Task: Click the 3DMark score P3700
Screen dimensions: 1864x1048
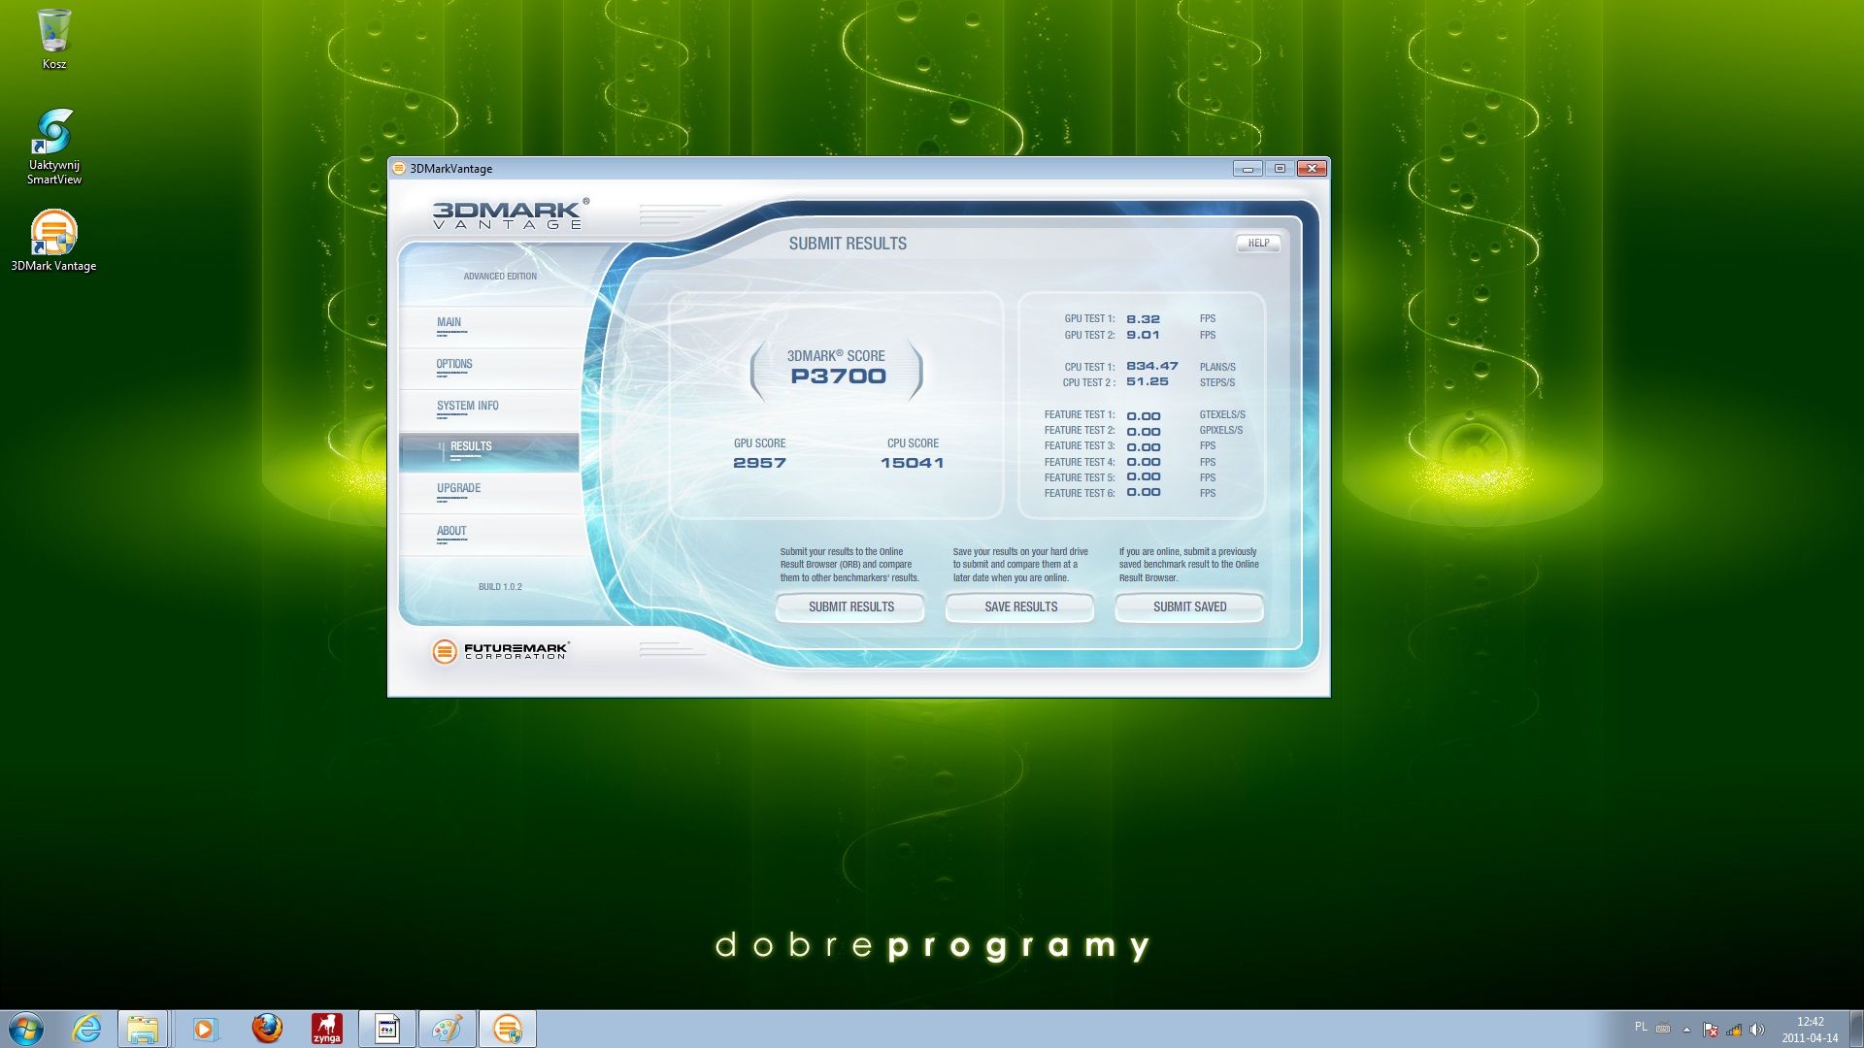Action: [x=838, y=377]
